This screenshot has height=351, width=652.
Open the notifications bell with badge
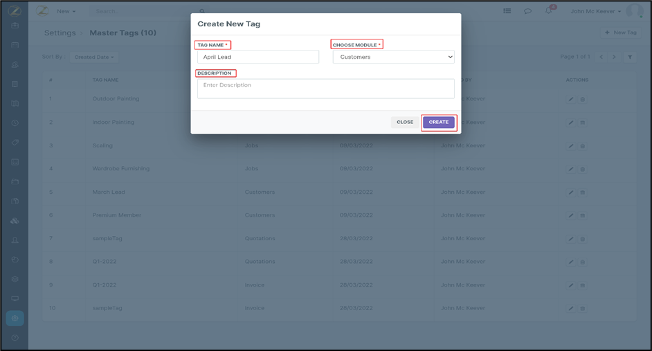550,10
